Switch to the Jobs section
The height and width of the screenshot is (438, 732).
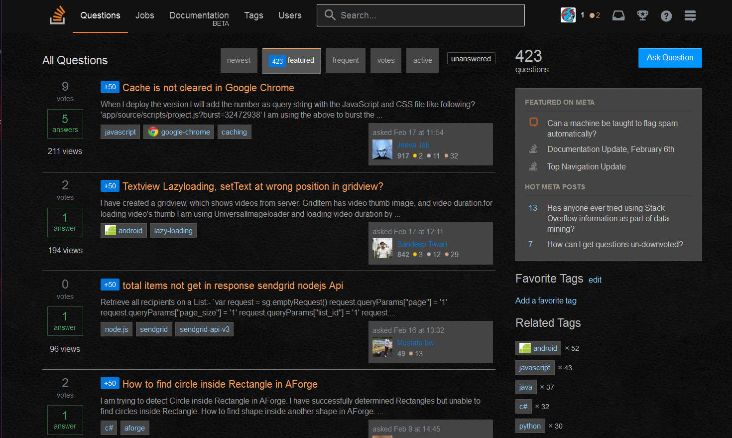tap(144, 15)
